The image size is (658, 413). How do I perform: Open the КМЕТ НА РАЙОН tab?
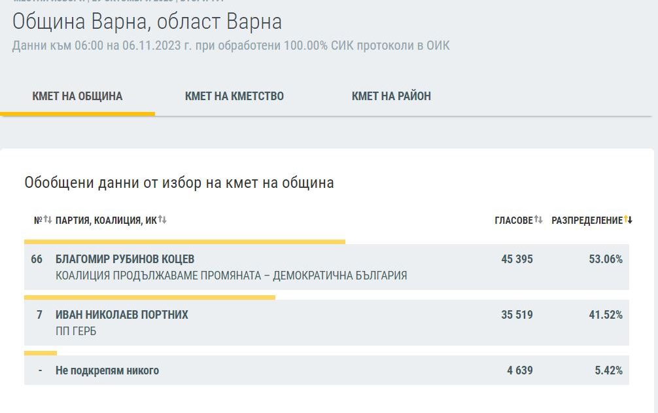point(391,96)
